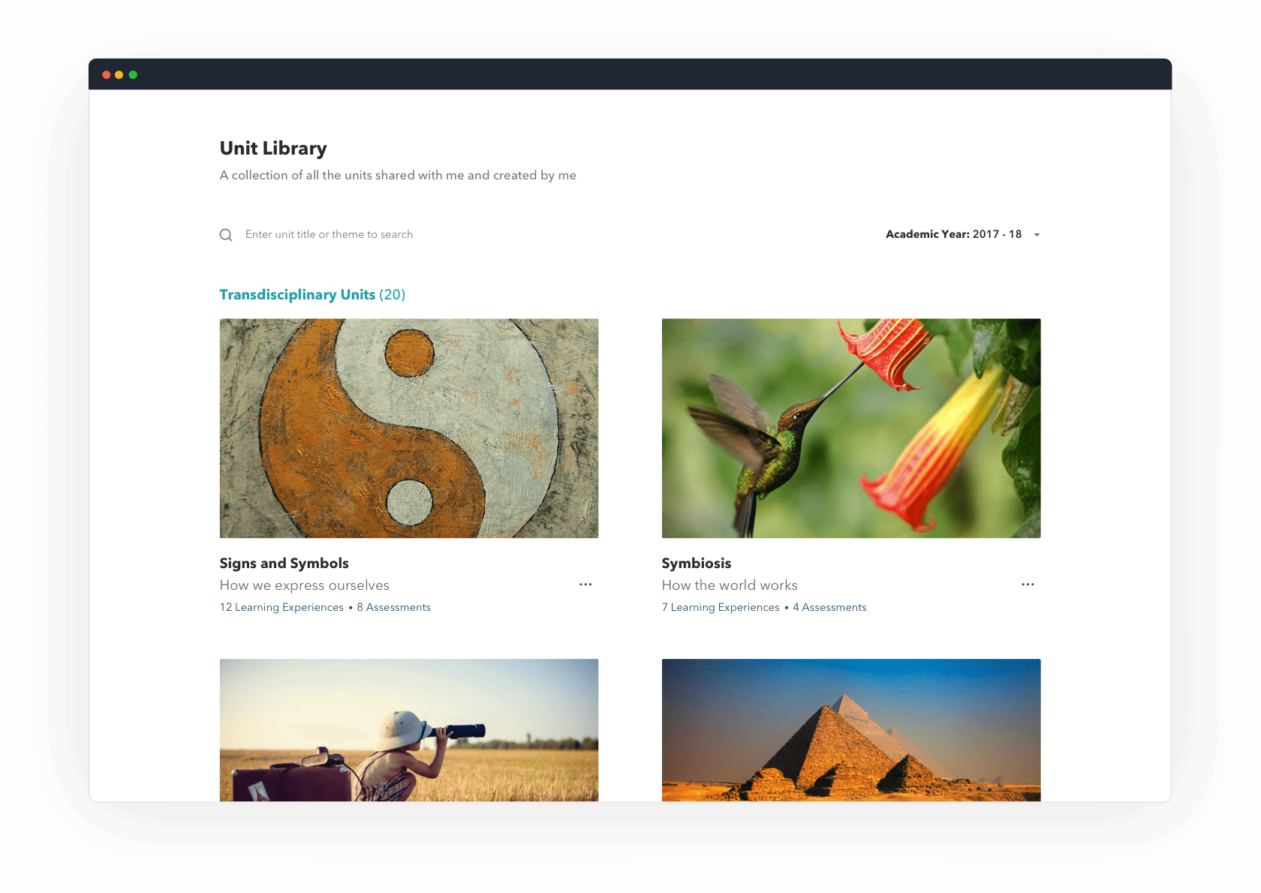Open the Signs and Symbols unit title
Screen dimensions: 1261x893
(284, 564)
